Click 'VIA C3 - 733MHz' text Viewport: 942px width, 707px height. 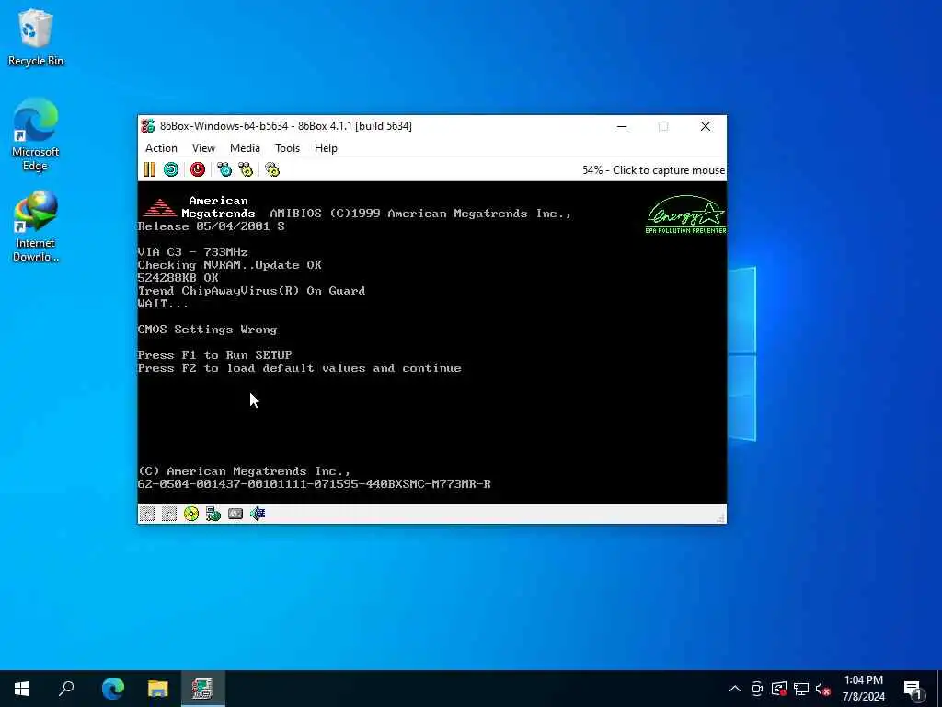coord(193,252)
